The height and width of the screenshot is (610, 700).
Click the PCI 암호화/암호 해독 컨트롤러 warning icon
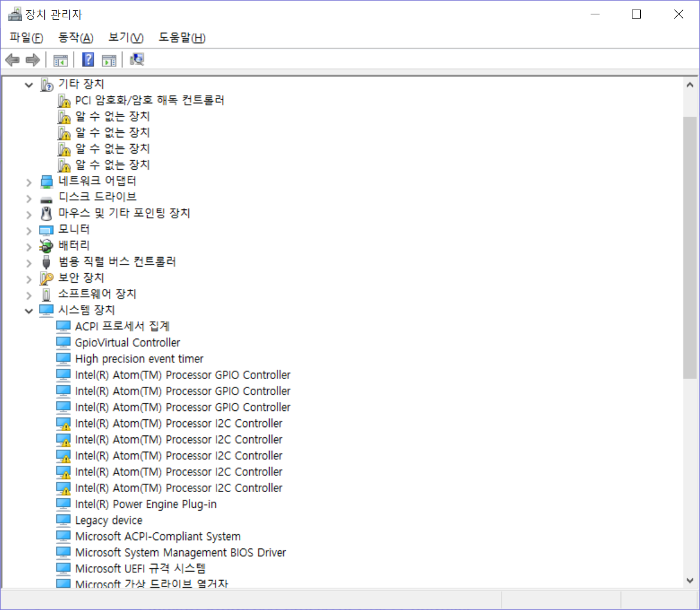[x=64, y=100]
